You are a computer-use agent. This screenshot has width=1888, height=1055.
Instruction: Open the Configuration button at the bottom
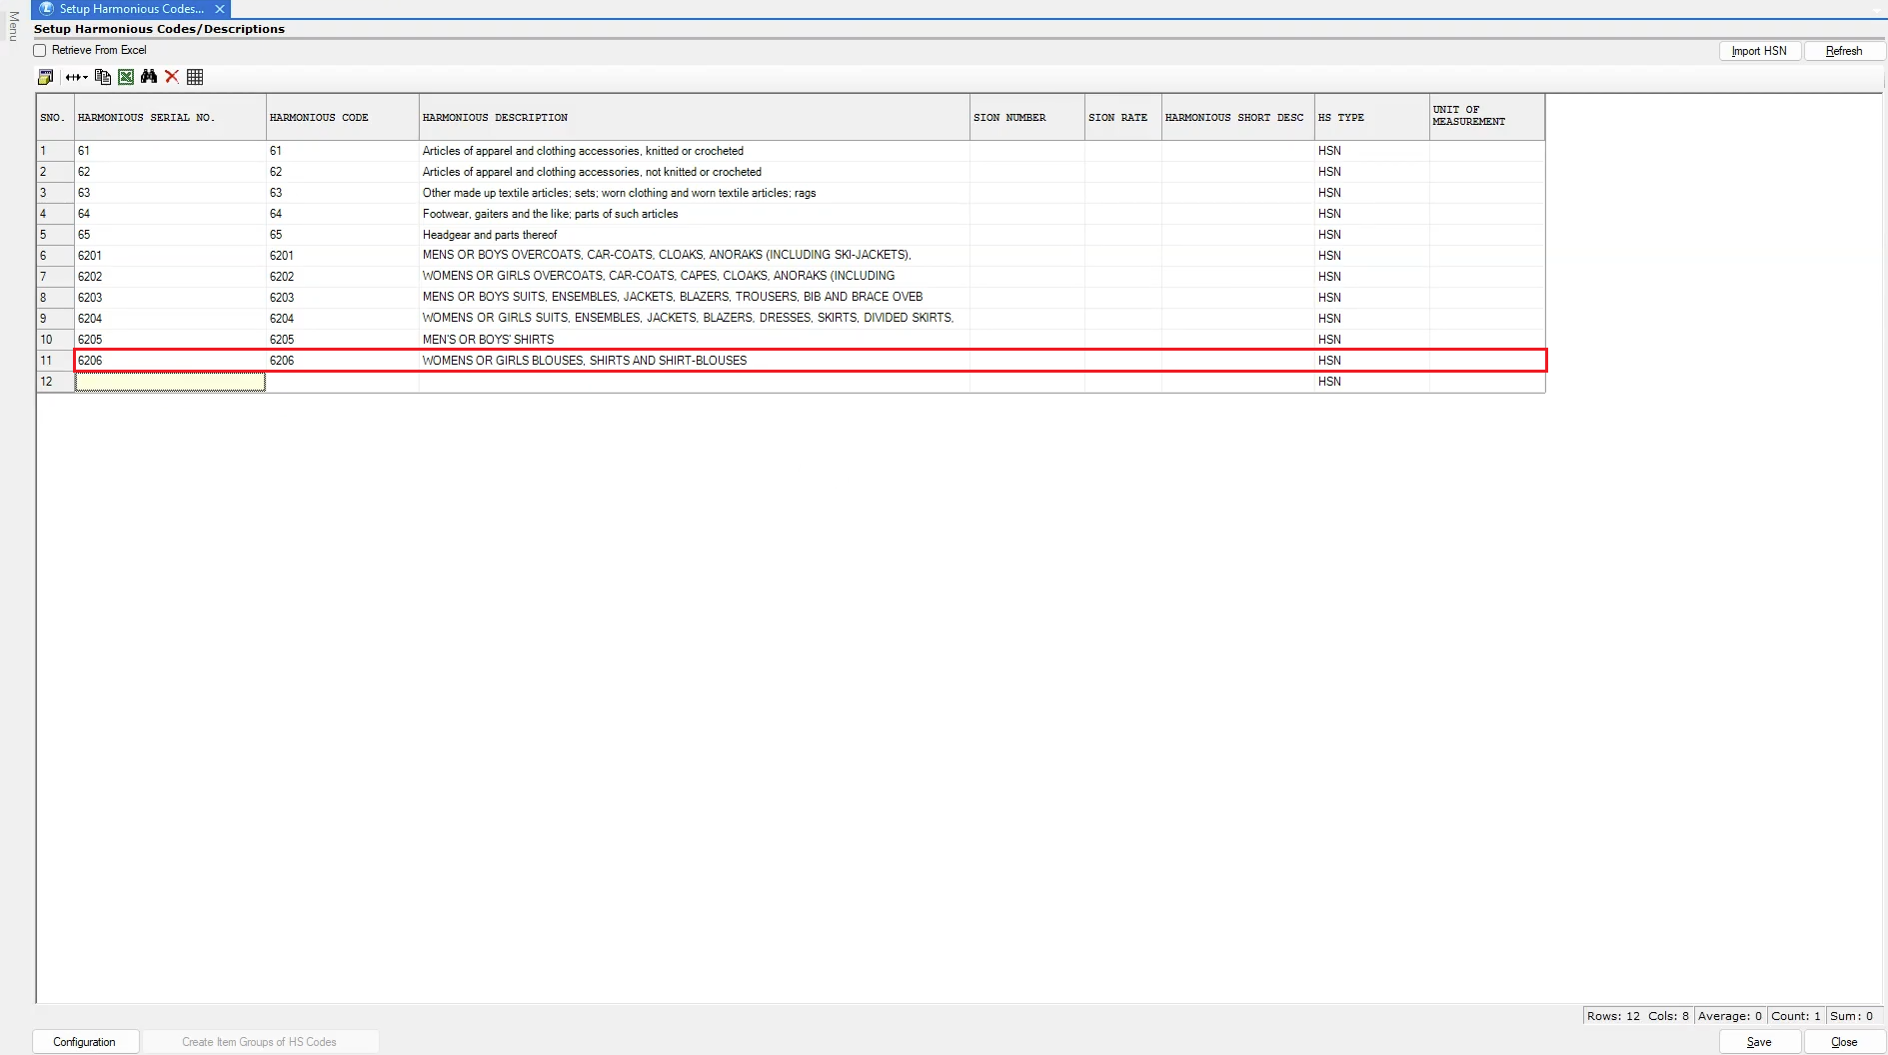[84, 1042]
